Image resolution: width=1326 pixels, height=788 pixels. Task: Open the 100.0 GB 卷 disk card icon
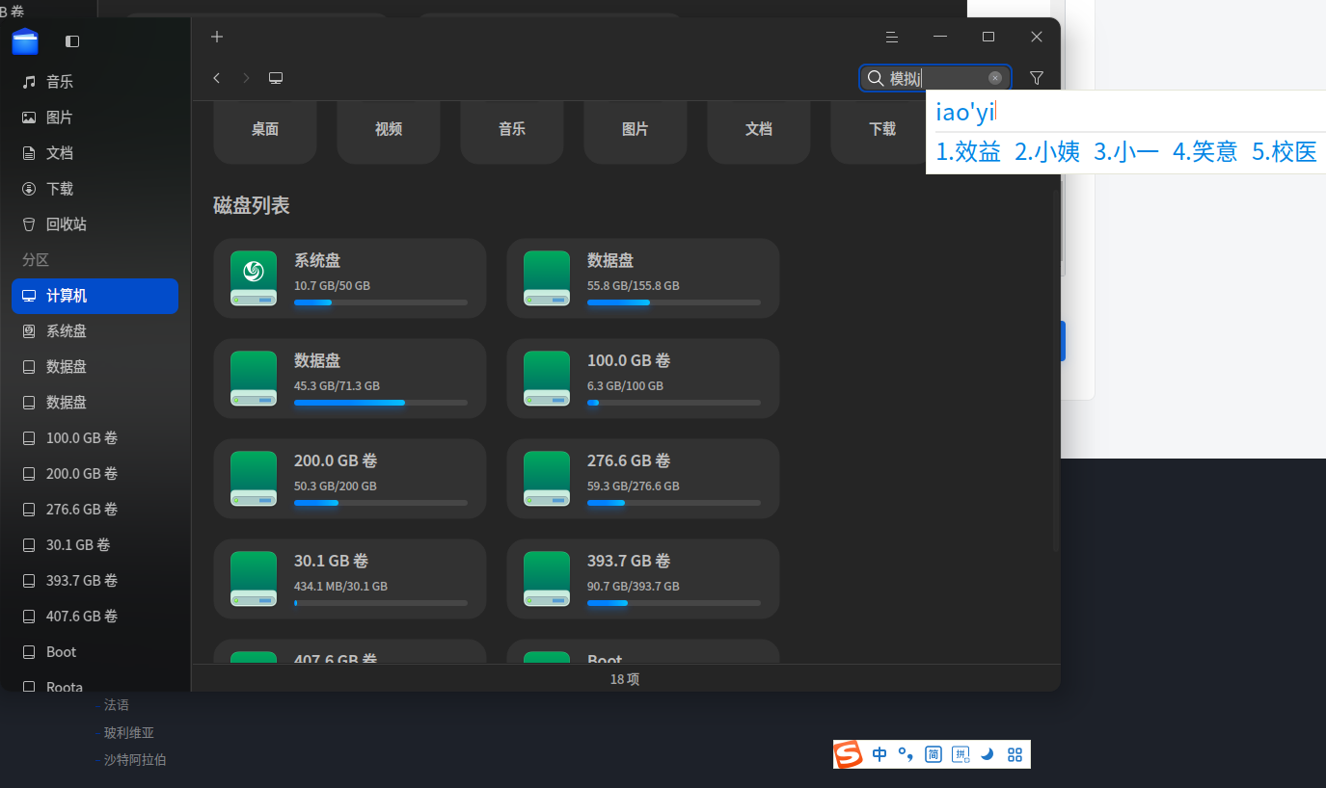click(x=547, y=379)
